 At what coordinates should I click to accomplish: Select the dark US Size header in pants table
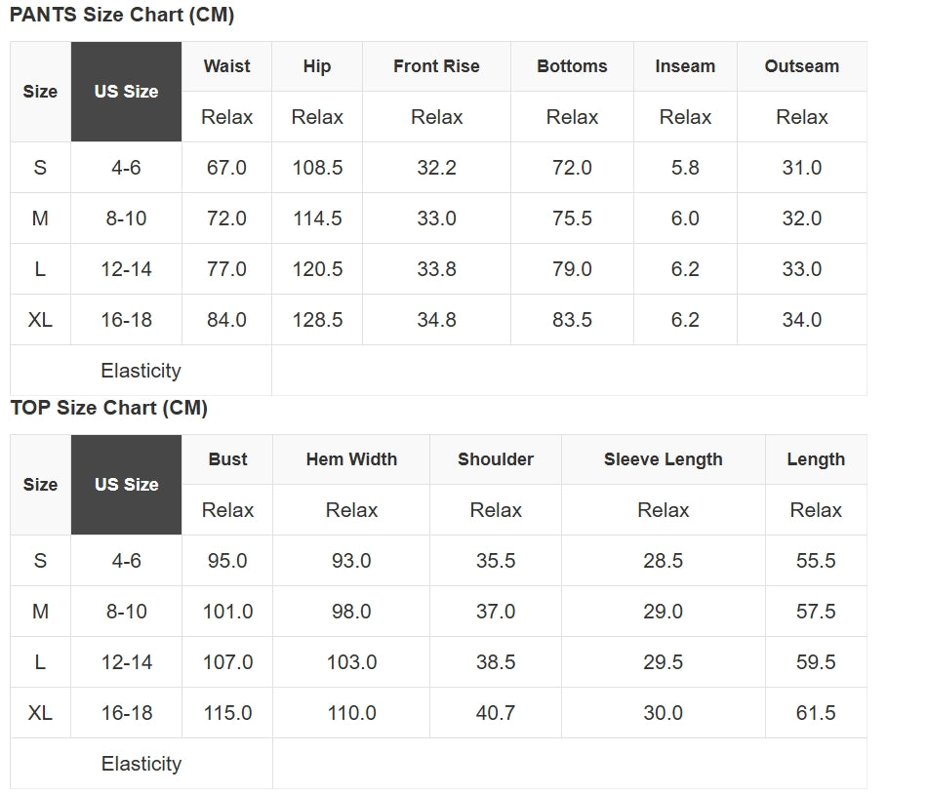click(x=126, y=92)
